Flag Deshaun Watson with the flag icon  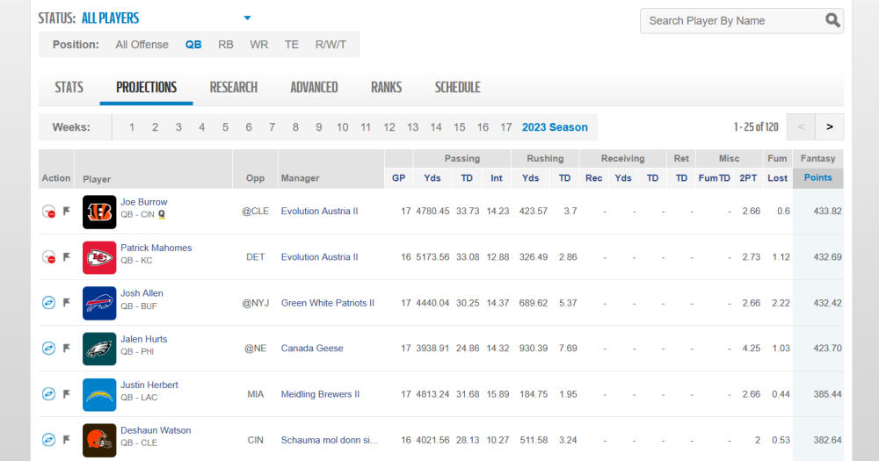(66, 440)
